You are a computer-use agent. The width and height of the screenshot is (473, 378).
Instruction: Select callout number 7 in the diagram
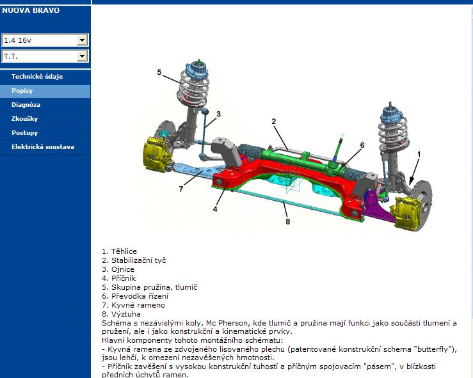click(x=181, y=189)
